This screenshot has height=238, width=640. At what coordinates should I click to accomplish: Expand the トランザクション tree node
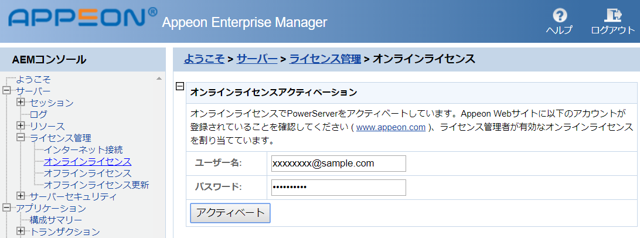tap(22, 231)
